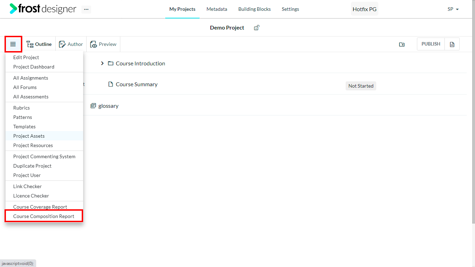Expand the Course Introduction folder
Viewport: 475px width, 267px height.
pyautogui.click(x=102, y=63)
